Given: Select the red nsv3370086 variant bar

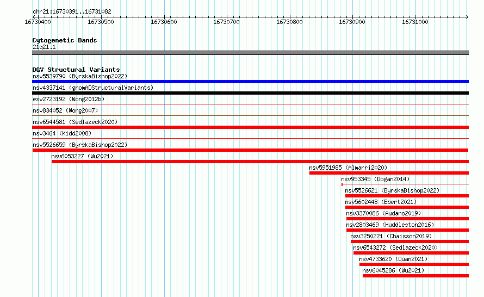Looking at the screenshot, I should (407, 219).
